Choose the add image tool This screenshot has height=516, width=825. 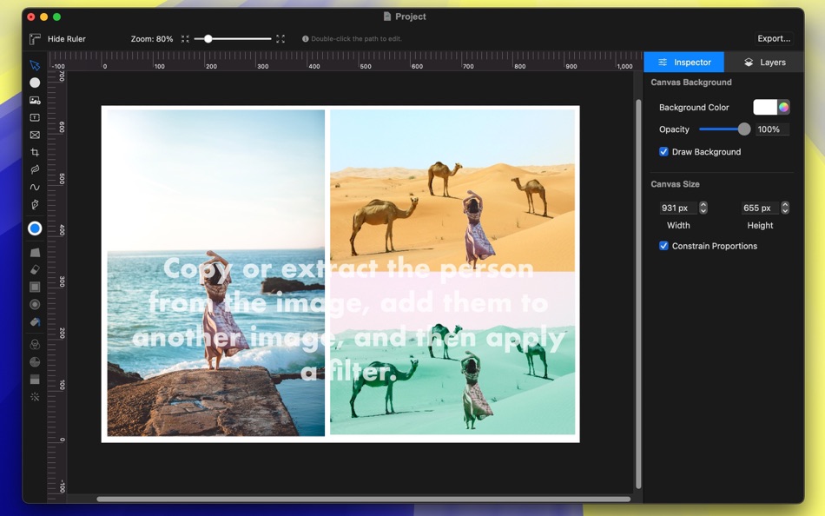[35, 100]
